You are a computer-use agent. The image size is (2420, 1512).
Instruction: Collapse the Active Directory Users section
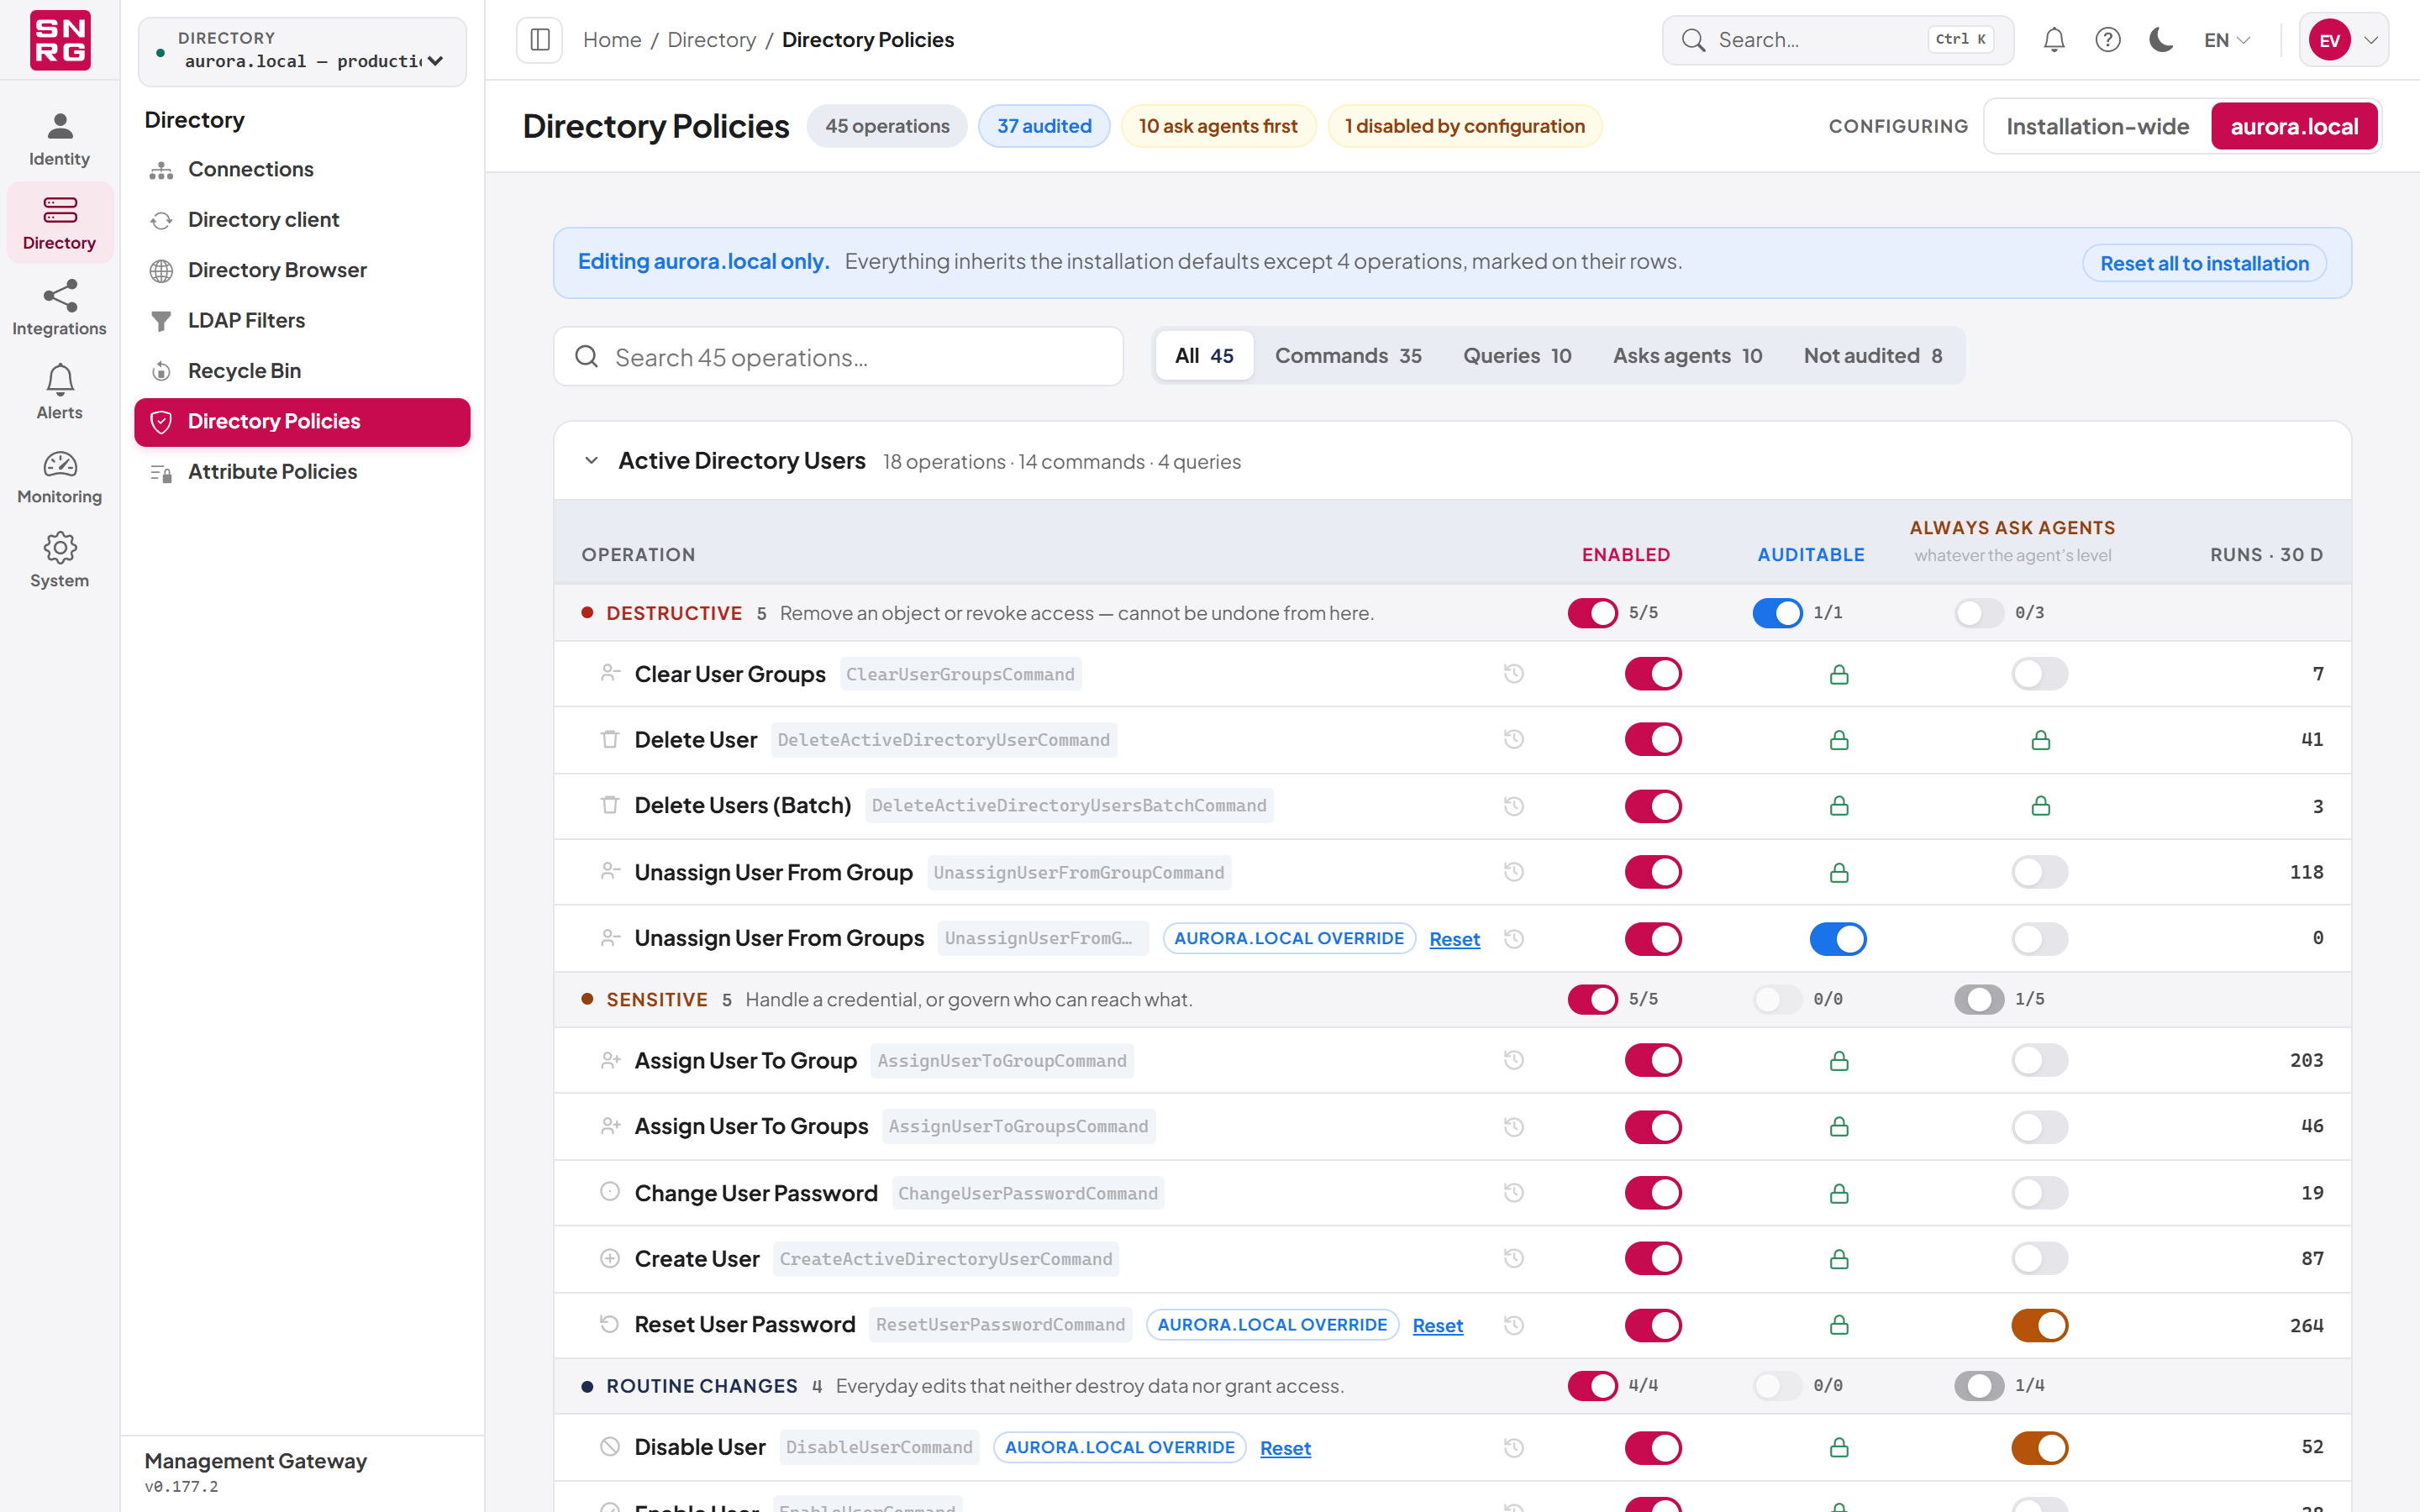592,461
